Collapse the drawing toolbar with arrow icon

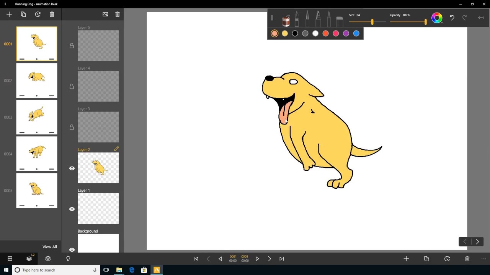point(481,18)
